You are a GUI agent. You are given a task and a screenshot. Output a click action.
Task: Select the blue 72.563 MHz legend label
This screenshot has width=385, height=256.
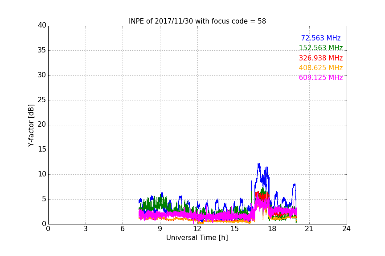(x=321, y=38)
